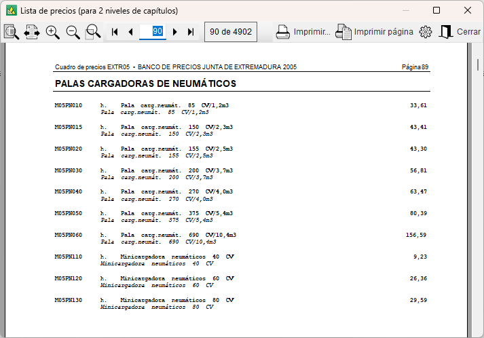Image resolution: width=484 pixels, height=338 pixels.
Task: Close the window with X button
Action: [x=468, y=10]
